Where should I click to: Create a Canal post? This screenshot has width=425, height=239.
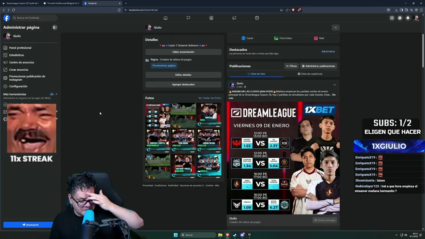click(247, 38)
